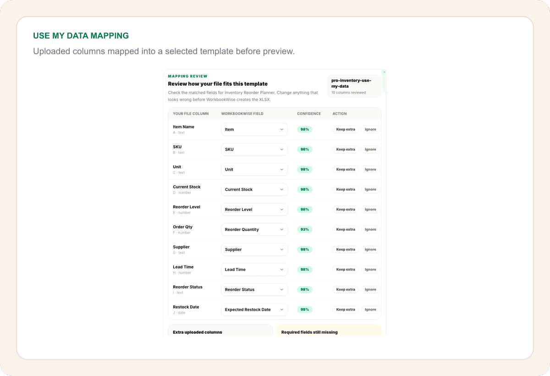Open the SKU field dropdown
The height and width of the screenshot is (376, 550).
[254, 149]
